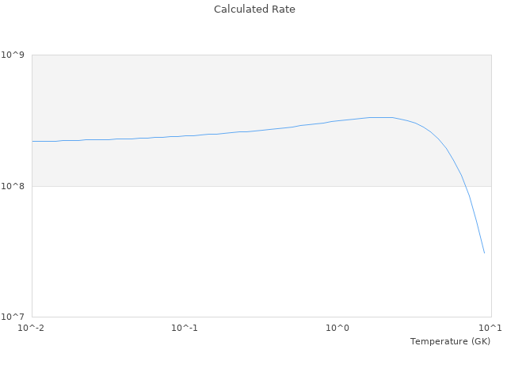Select the 10^1 x-axis tick label

(x=491, y=328)
